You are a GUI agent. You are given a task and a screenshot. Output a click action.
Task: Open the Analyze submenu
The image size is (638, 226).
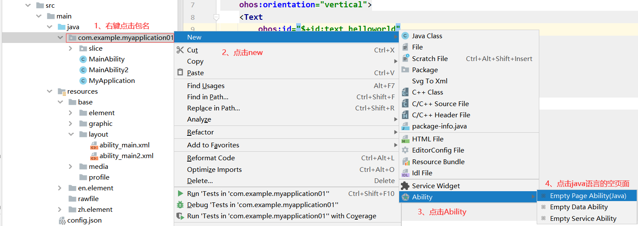(287, 119)
